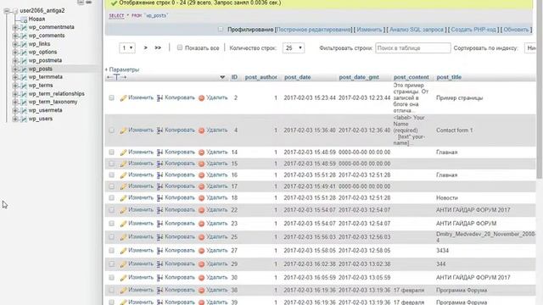Select the checkbox for row ID 16
The image size is (543, 305).
coord(111,175)
